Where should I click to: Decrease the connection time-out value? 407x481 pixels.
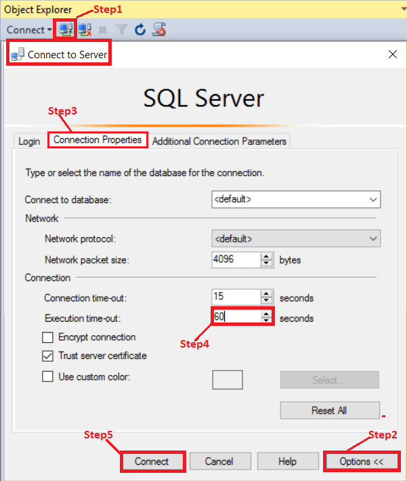point(266,301)
